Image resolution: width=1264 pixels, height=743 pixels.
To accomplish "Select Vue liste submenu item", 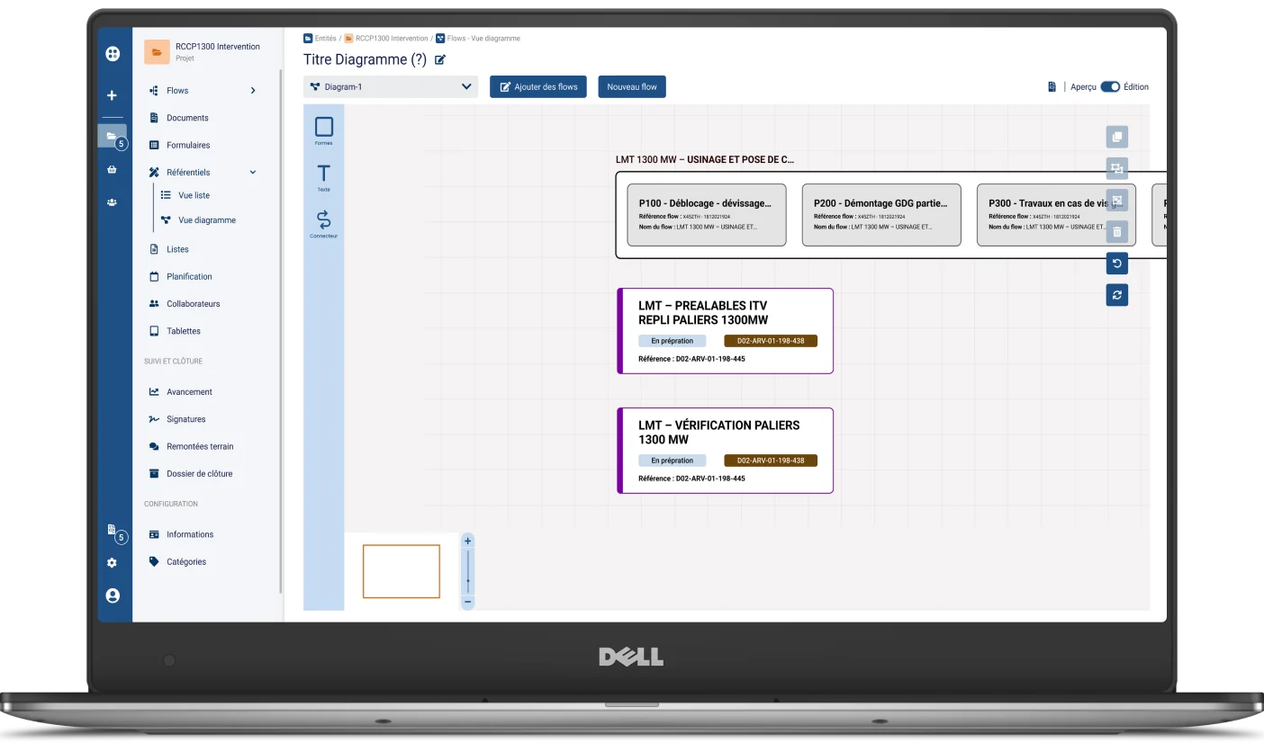I will click(x=194, y=195).
